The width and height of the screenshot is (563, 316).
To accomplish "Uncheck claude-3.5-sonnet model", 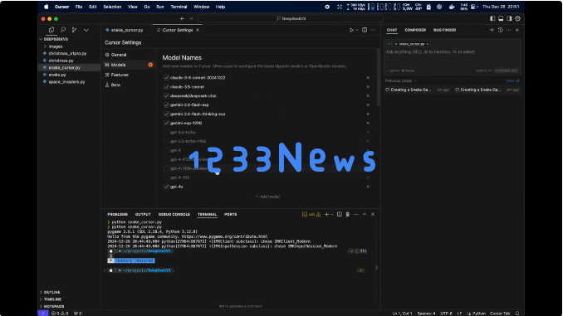I will coord(166,87).
